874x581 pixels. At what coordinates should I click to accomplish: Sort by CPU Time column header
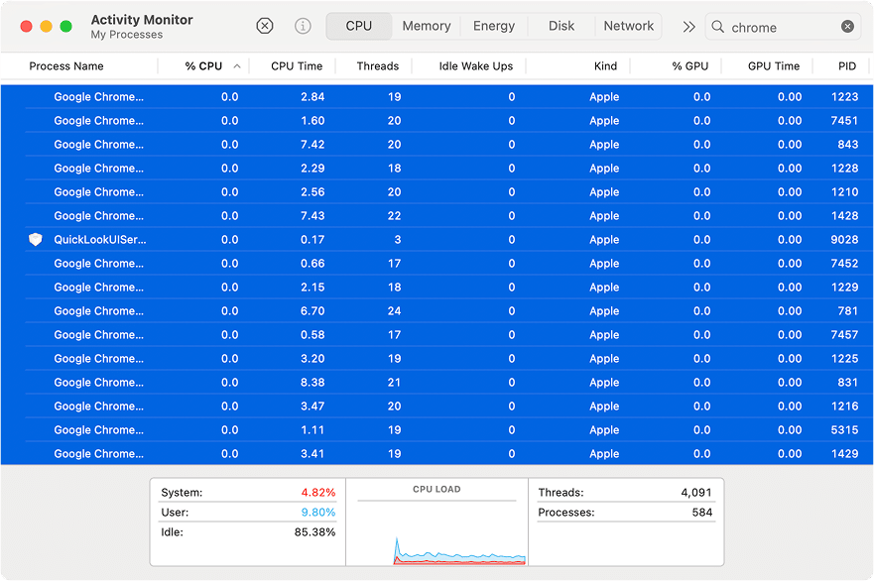click(x=297, y=66)
